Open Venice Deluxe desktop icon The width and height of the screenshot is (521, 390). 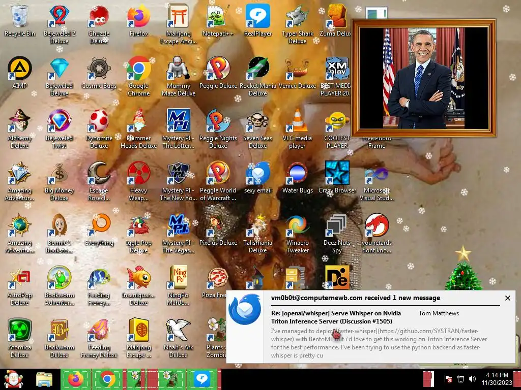click(x=297, y=73)
